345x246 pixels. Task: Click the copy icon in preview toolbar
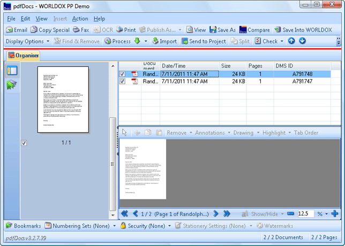coord(148,133)
